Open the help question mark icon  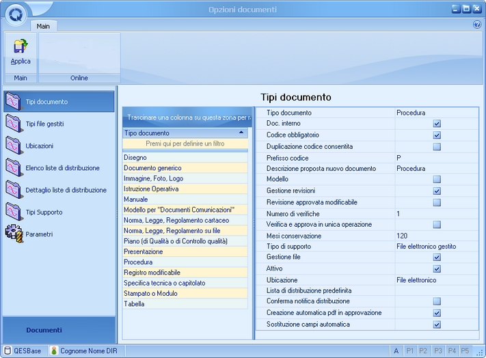(x=477, y=25)
